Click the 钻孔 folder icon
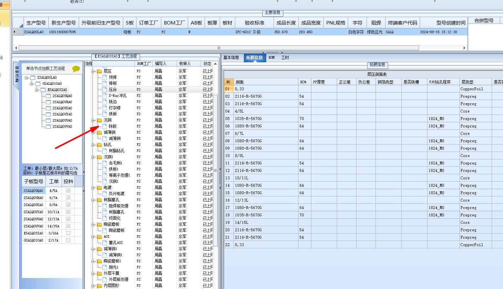Viewport: 503px width, 289px height. 99,144
